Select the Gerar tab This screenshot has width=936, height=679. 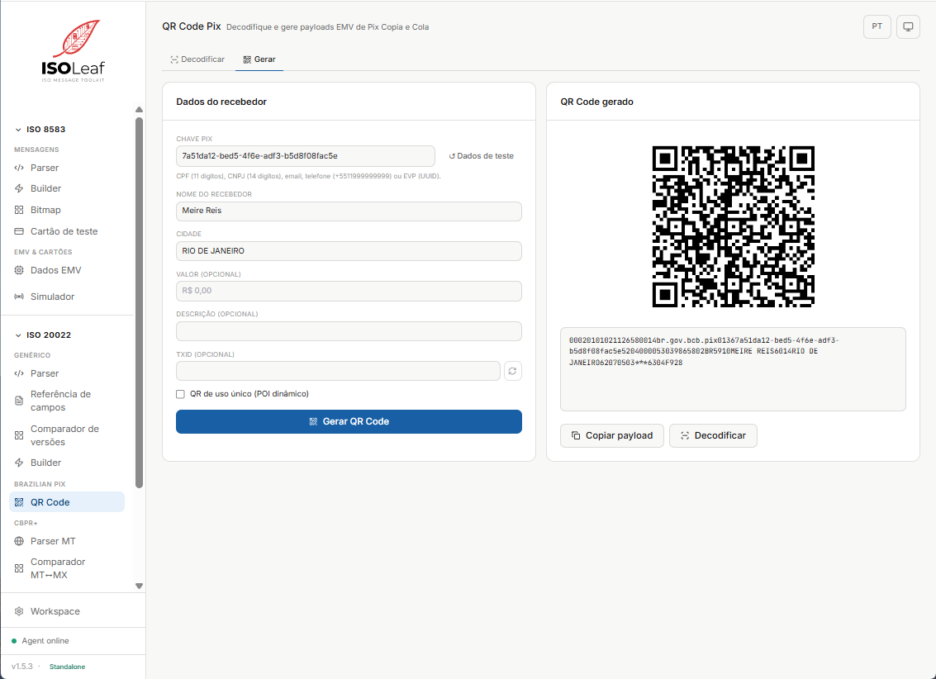(259, 59)
